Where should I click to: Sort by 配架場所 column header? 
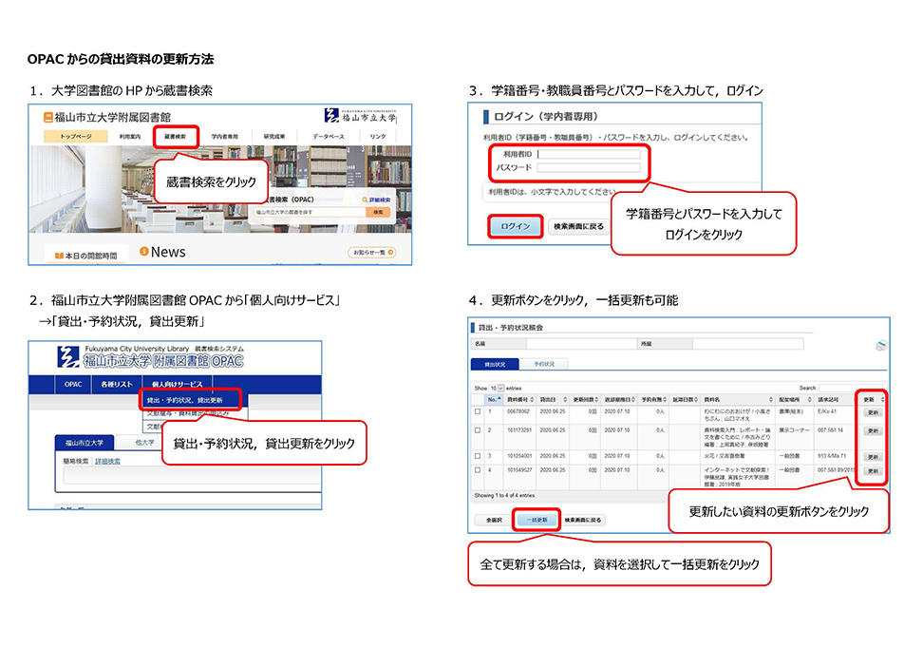(x=795, y=399)
